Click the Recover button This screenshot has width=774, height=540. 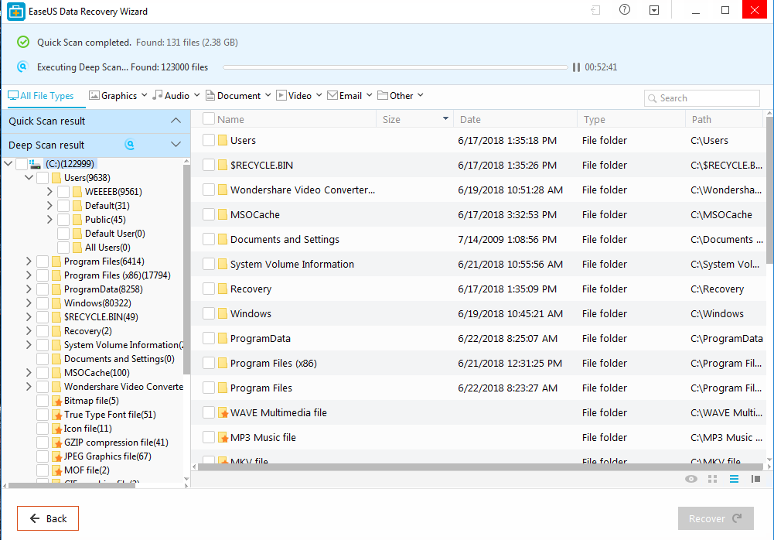[716, 518]
